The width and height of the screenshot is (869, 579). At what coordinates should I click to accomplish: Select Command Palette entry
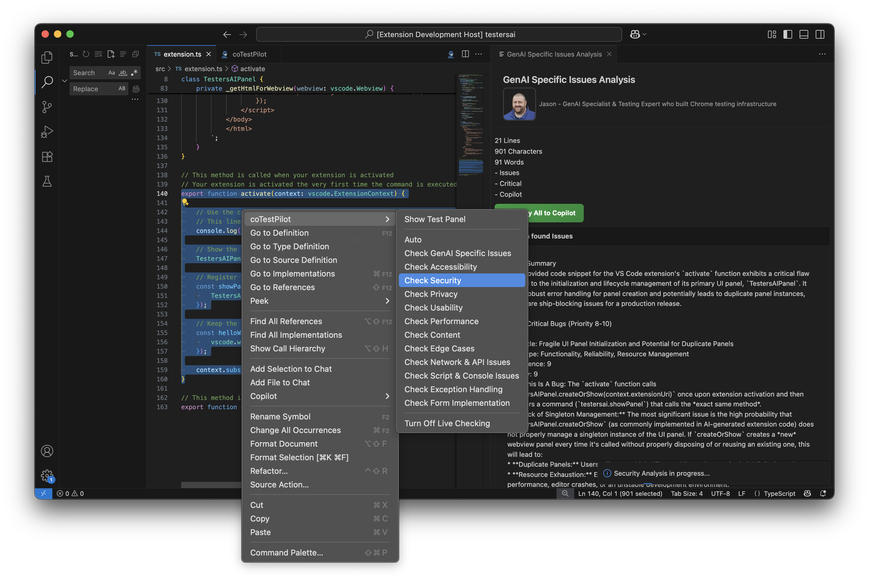click(320, 552)
